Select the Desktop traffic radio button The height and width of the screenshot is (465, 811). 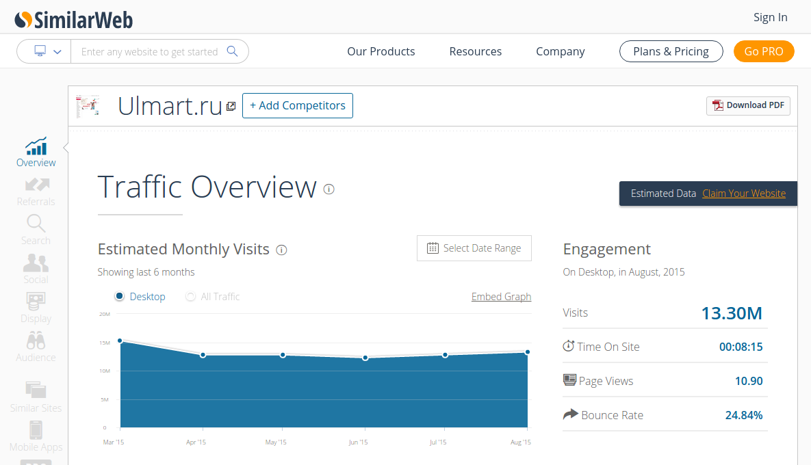120,296
